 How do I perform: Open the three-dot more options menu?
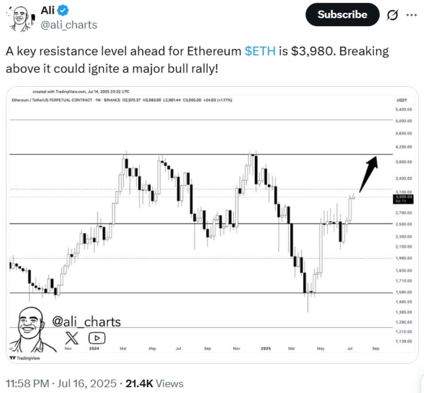(x=412, y=15)
